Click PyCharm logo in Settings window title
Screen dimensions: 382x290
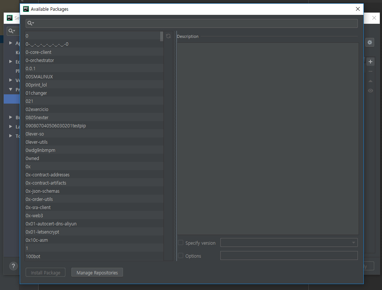click(x=10, y=18)
